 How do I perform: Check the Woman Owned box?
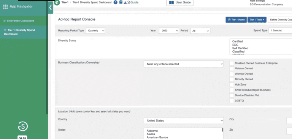pos(232,74)
